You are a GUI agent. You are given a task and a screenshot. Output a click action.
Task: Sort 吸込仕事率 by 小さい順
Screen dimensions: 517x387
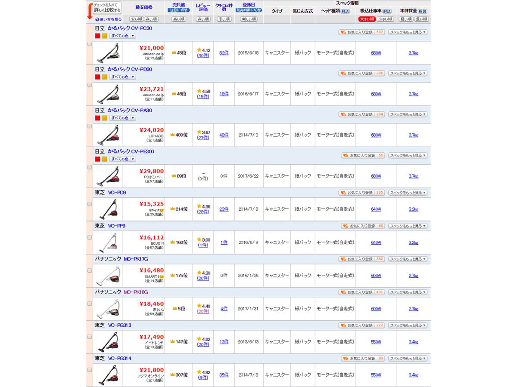[385, 19]
